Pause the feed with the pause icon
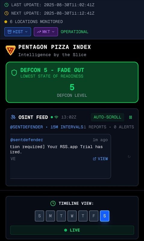144x241 pixels. tap(130, 117)
